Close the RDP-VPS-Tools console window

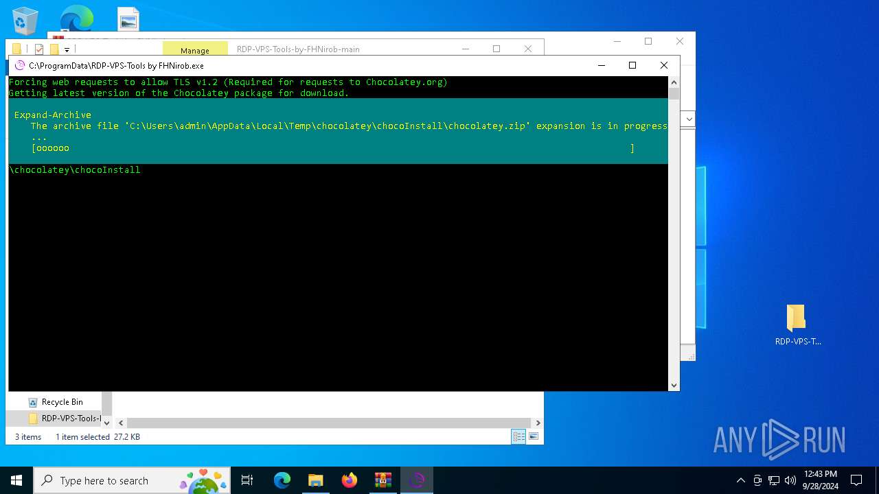663,65
